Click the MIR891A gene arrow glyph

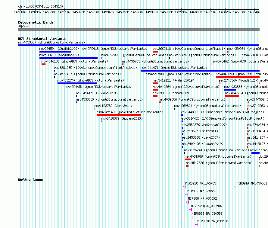[x=236, y=187]
